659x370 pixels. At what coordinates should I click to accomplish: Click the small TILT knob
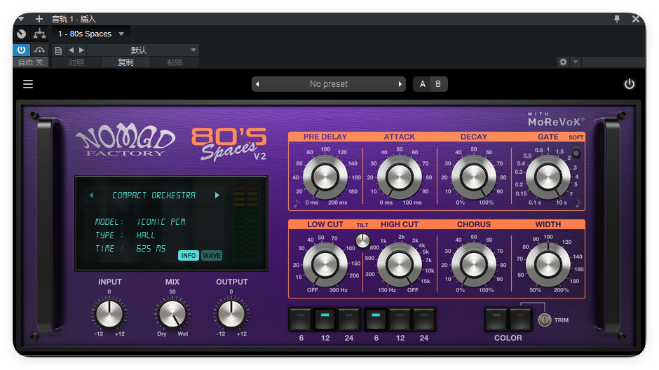pyautogui.click(x=362, y=240)
